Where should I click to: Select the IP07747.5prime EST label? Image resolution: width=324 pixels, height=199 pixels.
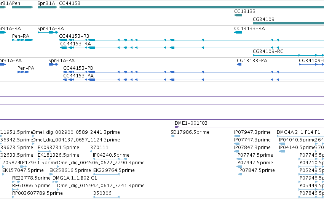255,155
